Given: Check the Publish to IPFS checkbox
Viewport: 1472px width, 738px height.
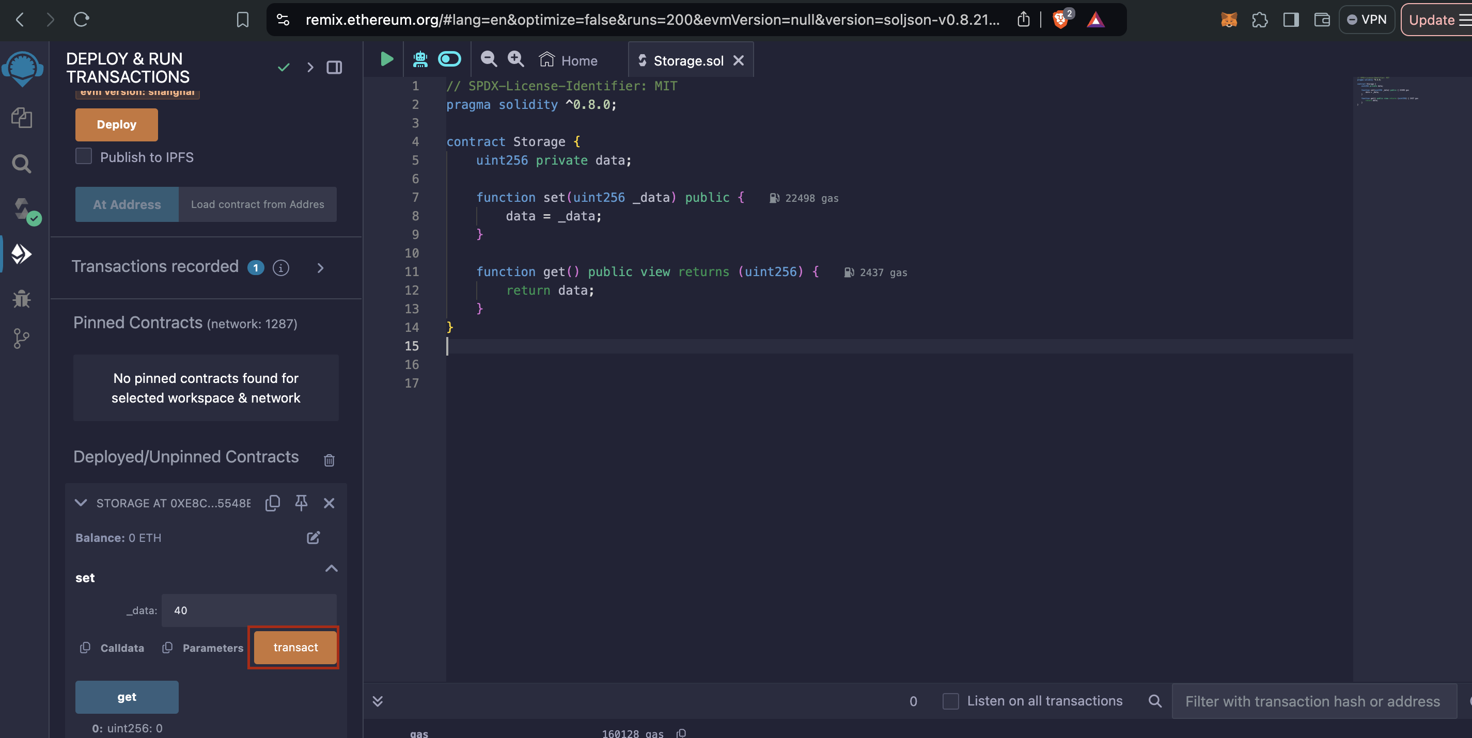Looking at the screenshot, I should 84,156.
